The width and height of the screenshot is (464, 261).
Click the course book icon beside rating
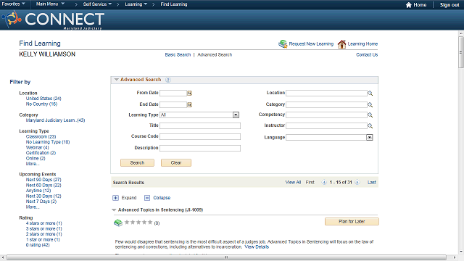tap(118, 223)
